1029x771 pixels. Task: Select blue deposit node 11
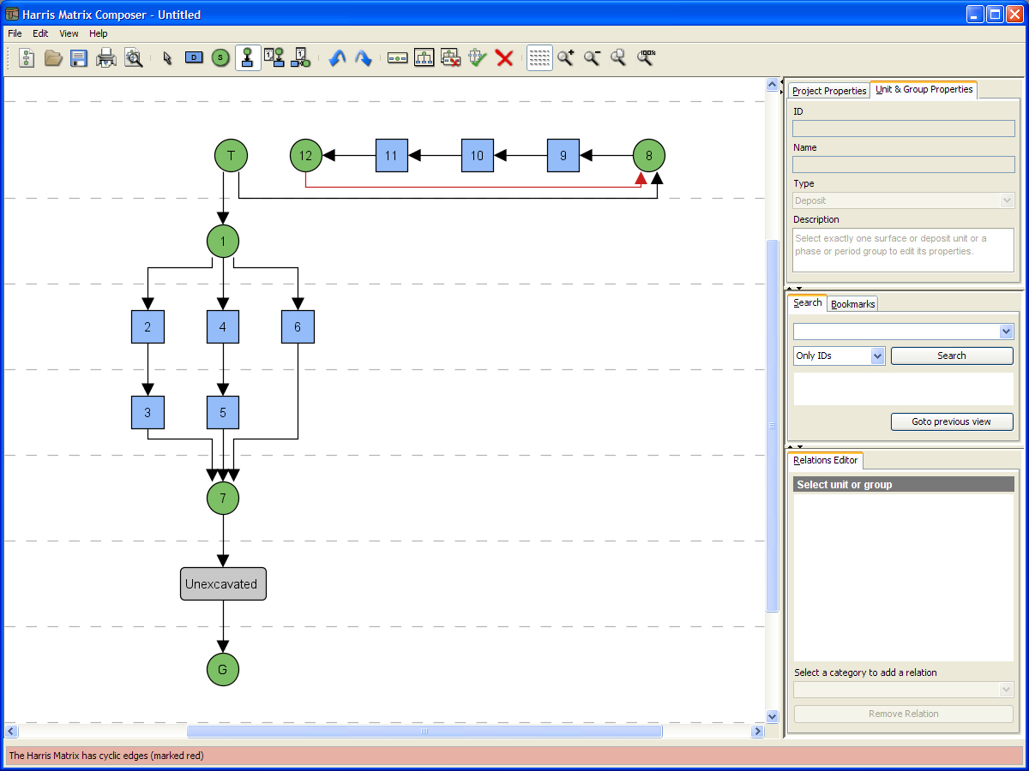click(x=391, y=155)
